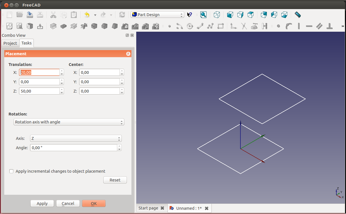Click the Open document folder icon
This screenshot has width=346, height=214.
pos(20,15)
